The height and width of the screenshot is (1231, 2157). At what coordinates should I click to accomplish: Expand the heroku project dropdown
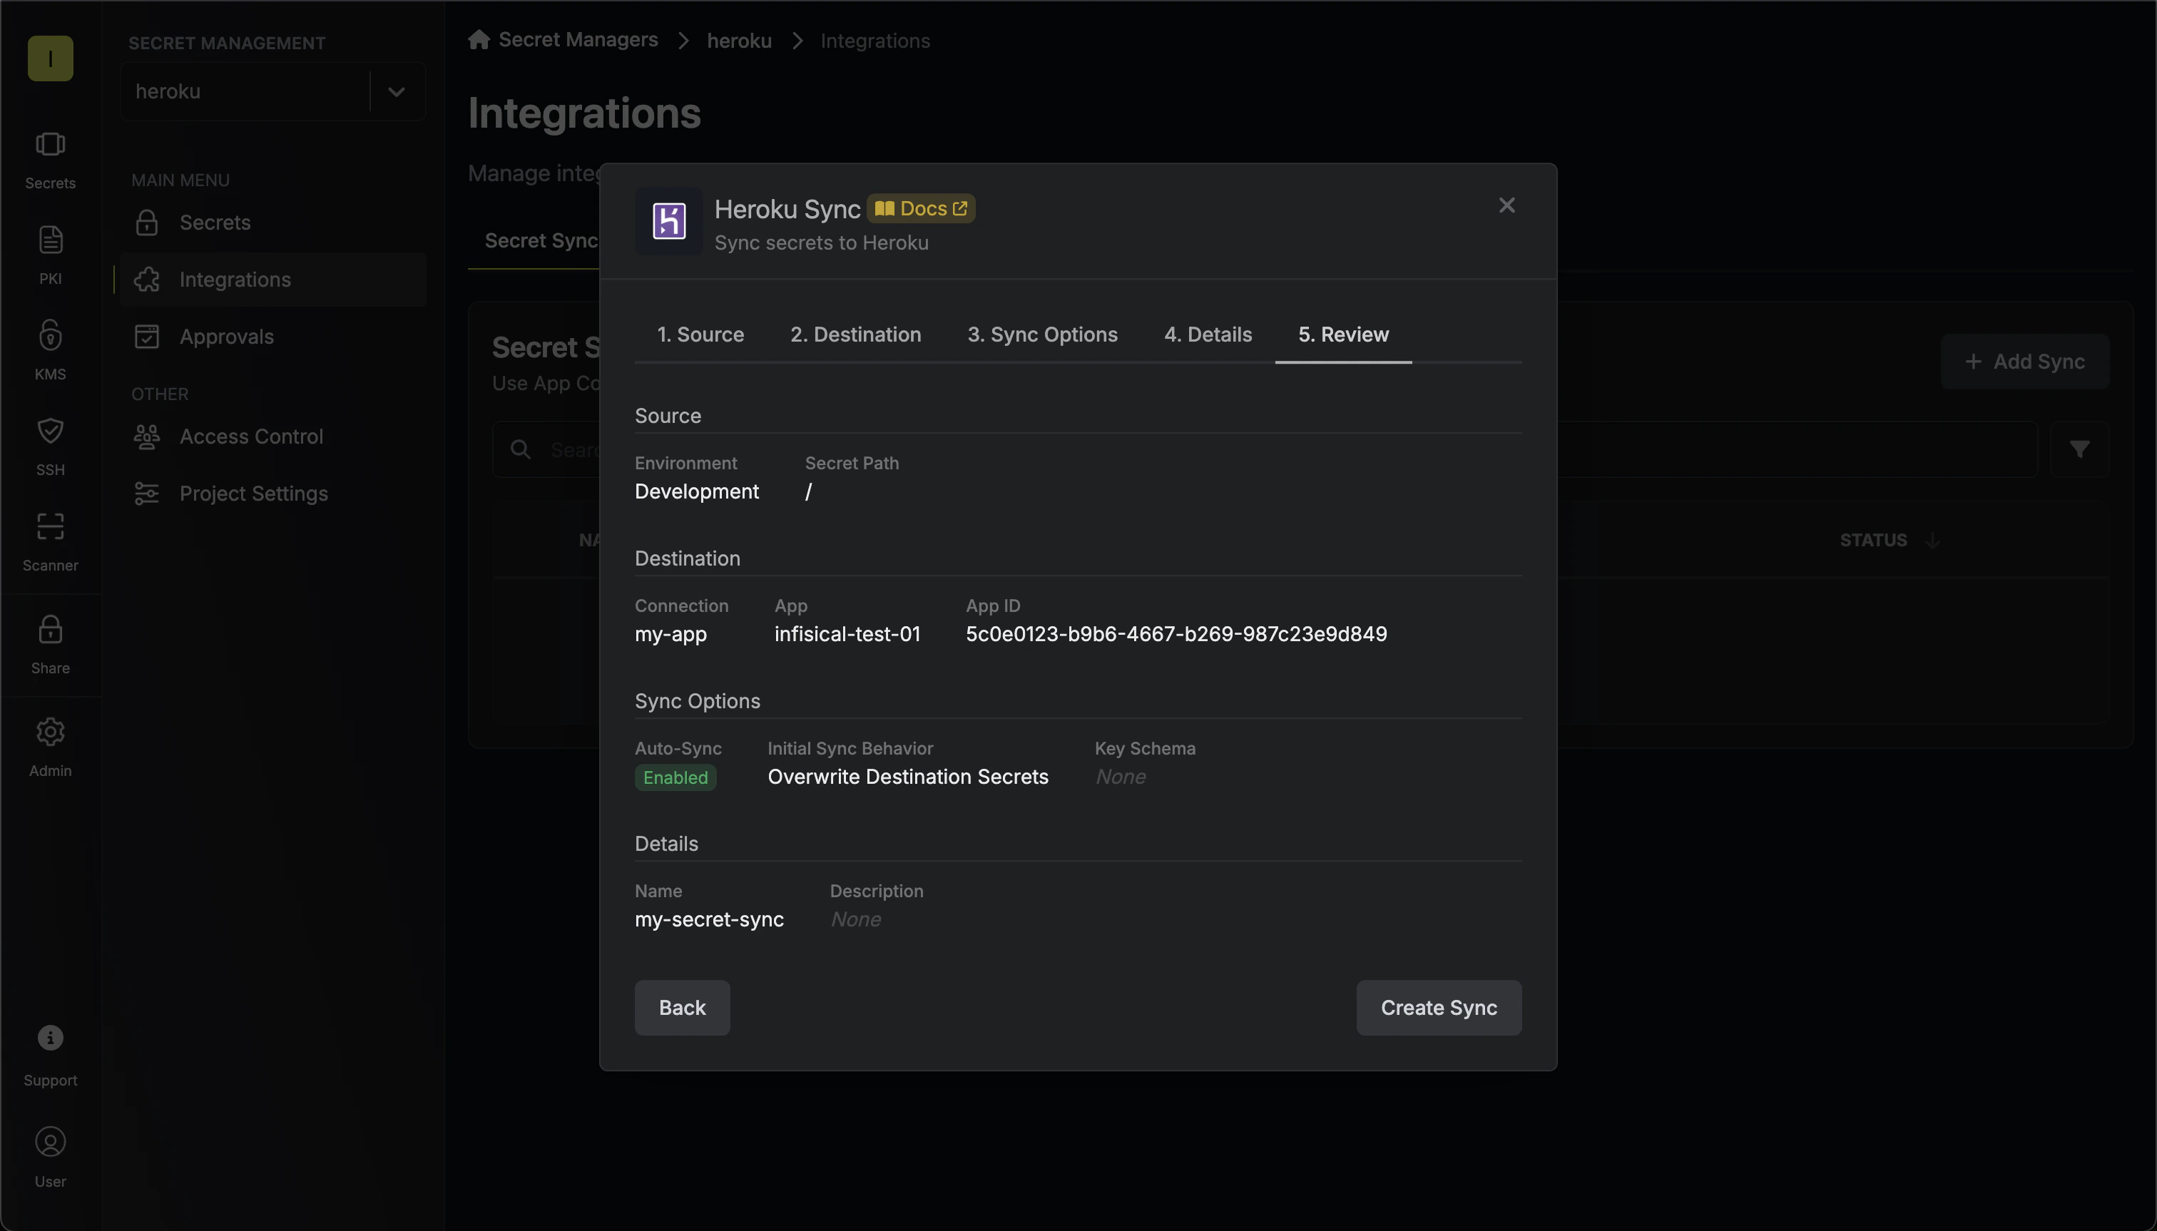[397, 91]
